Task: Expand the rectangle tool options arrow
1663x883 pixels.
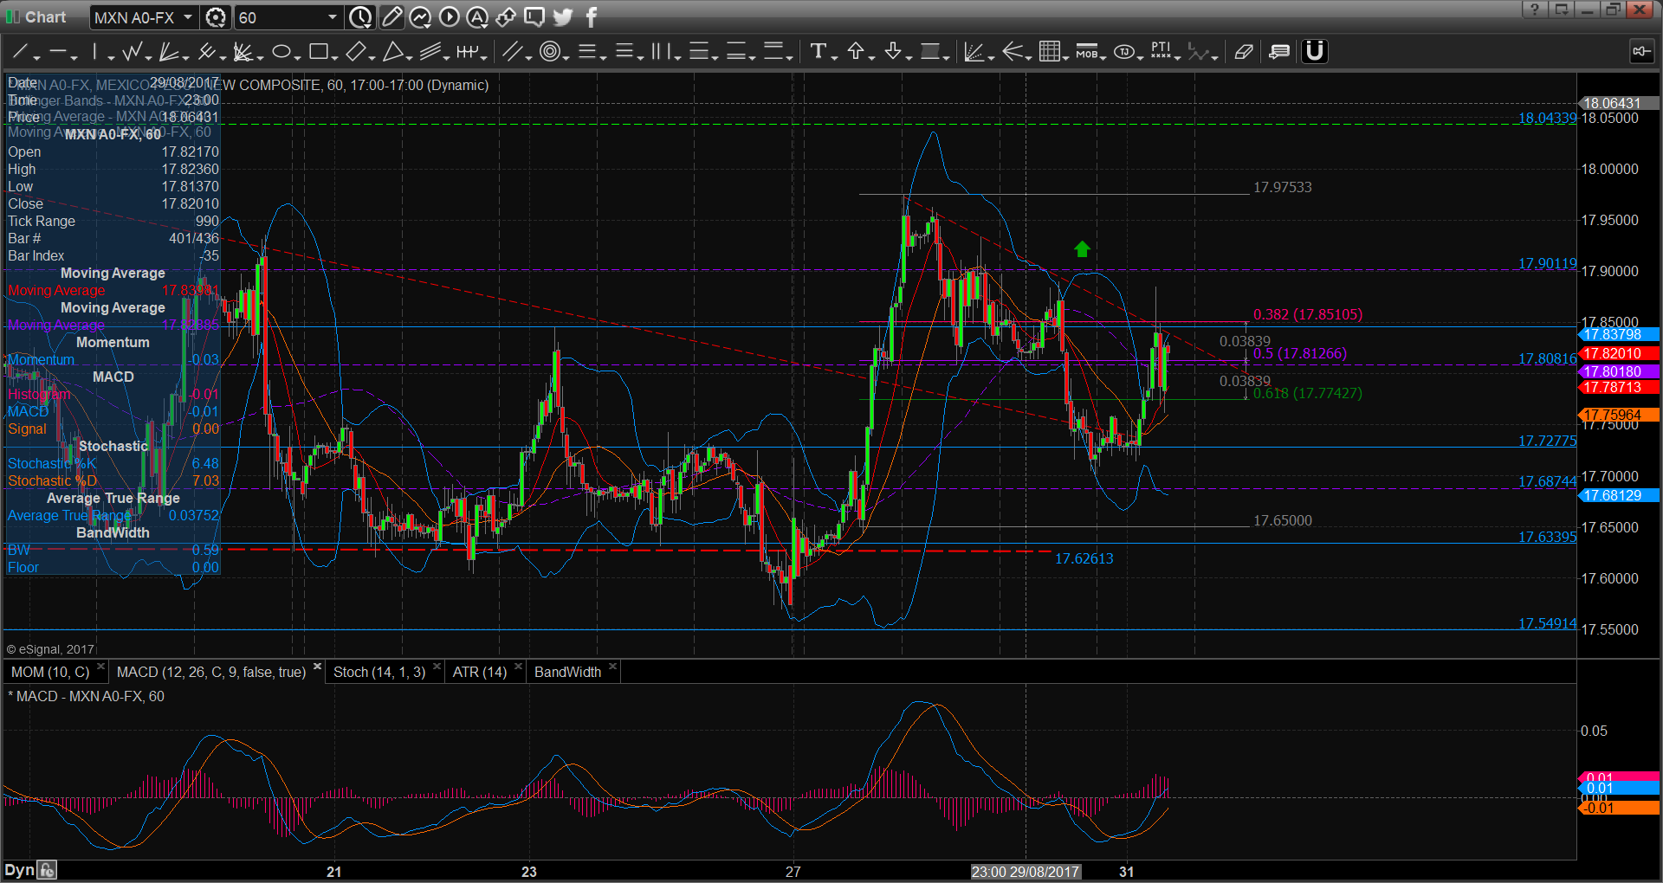Action: click(x=334, y=57)
